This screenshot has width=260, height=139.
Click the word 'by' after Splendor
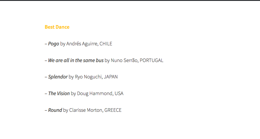click(71, 77)
